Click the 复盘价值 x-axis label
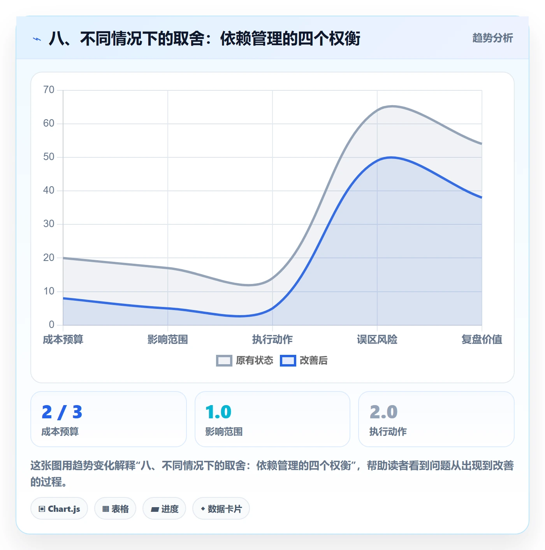 click(482, 340)
